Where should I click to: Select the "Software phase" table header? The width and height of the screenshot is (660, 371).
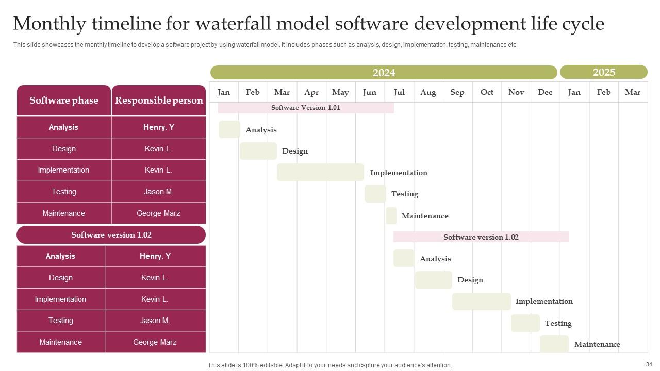click(x=64, y=100)
